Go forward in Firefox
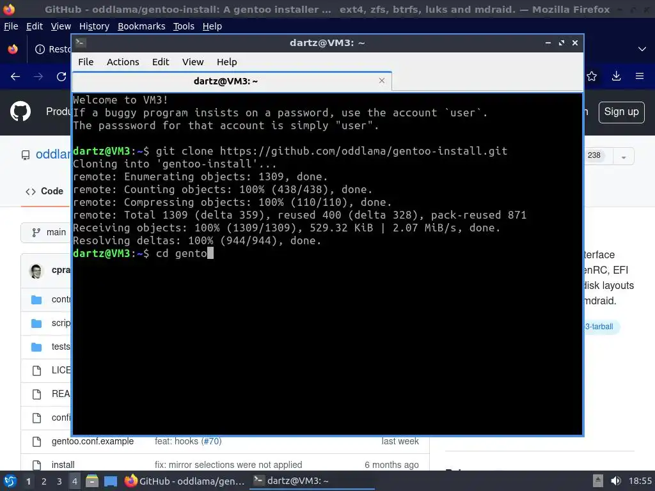This screenshot has width=655, height=491. (38, 77)
